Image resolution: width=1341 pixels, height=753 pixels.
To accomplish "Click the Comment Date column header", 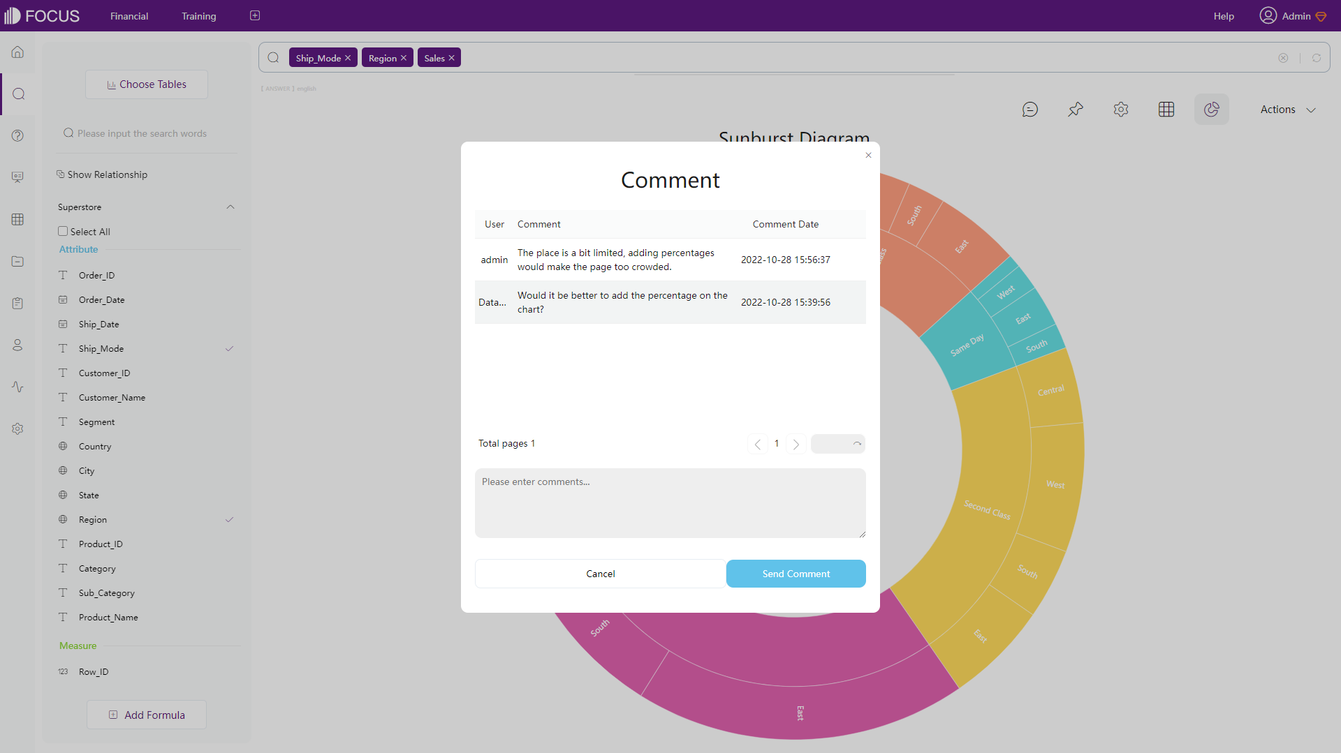I will click(786, 224).
